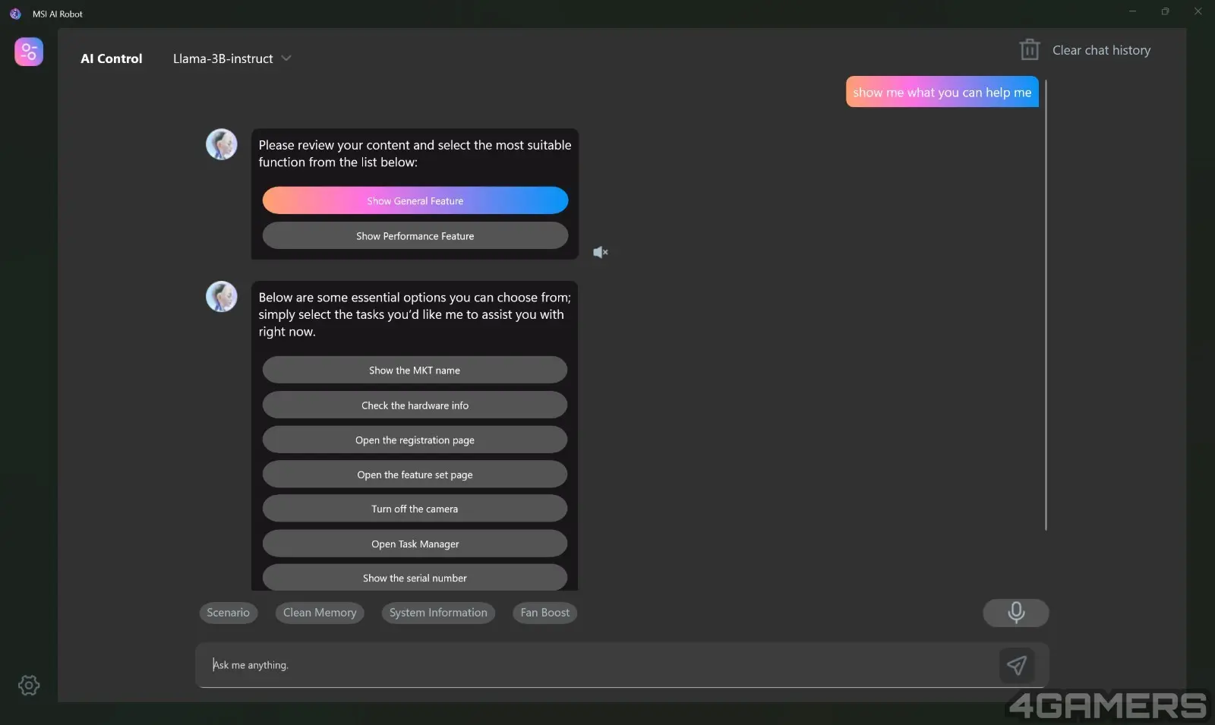Click the chat vertical scrollbar

tap(1046, 305)
